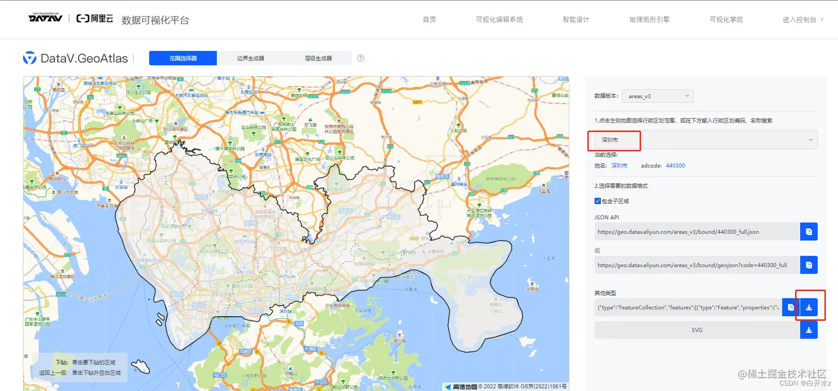Viewport: 838px width, 391px height.
Task: Click the DataV.GeoAtlas logo
Action: (75, 58)
